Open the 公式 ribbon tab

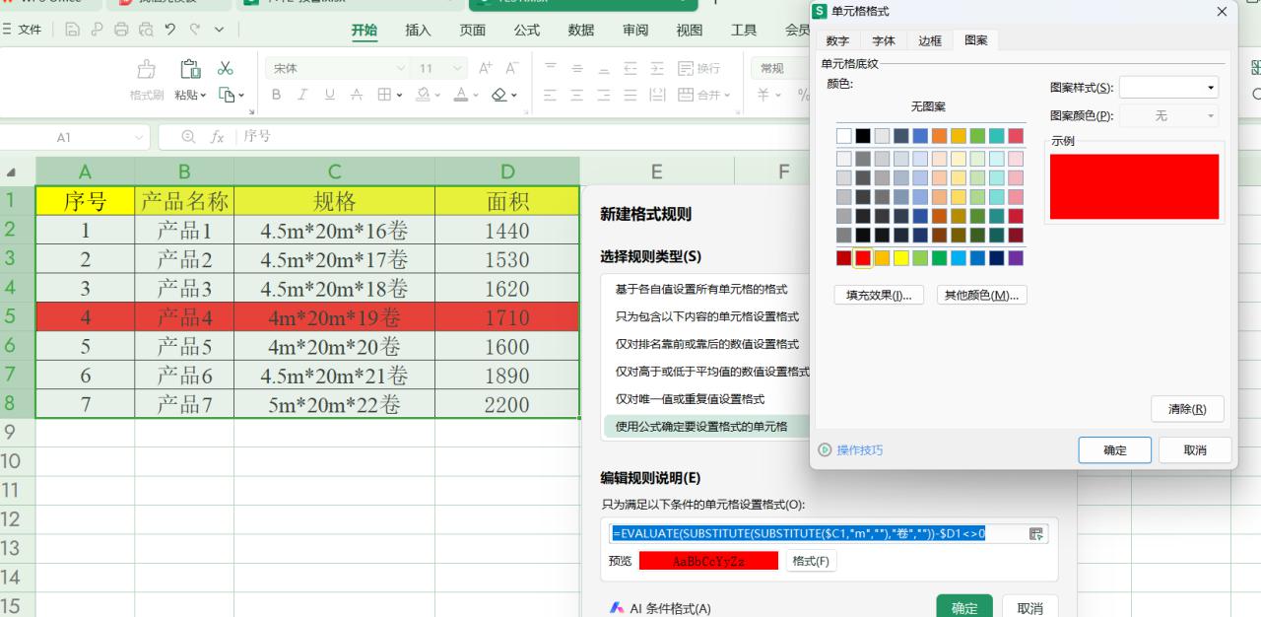click(527, 30)
